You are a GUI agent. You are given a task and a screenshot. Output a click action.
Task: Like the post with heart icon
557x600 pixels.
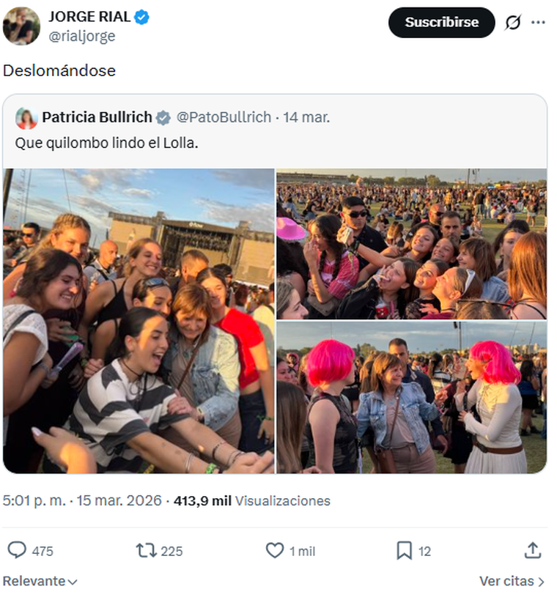pyautogui.click(x=275, y=550)
